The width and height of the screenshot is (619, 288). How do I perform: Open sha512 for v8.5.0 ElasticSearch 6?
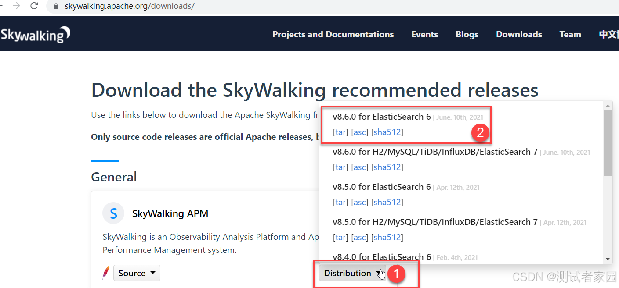coord(387,202)
